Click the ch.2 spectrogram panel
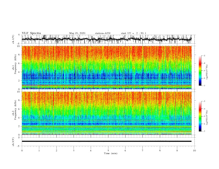 (x=106, y=113)
